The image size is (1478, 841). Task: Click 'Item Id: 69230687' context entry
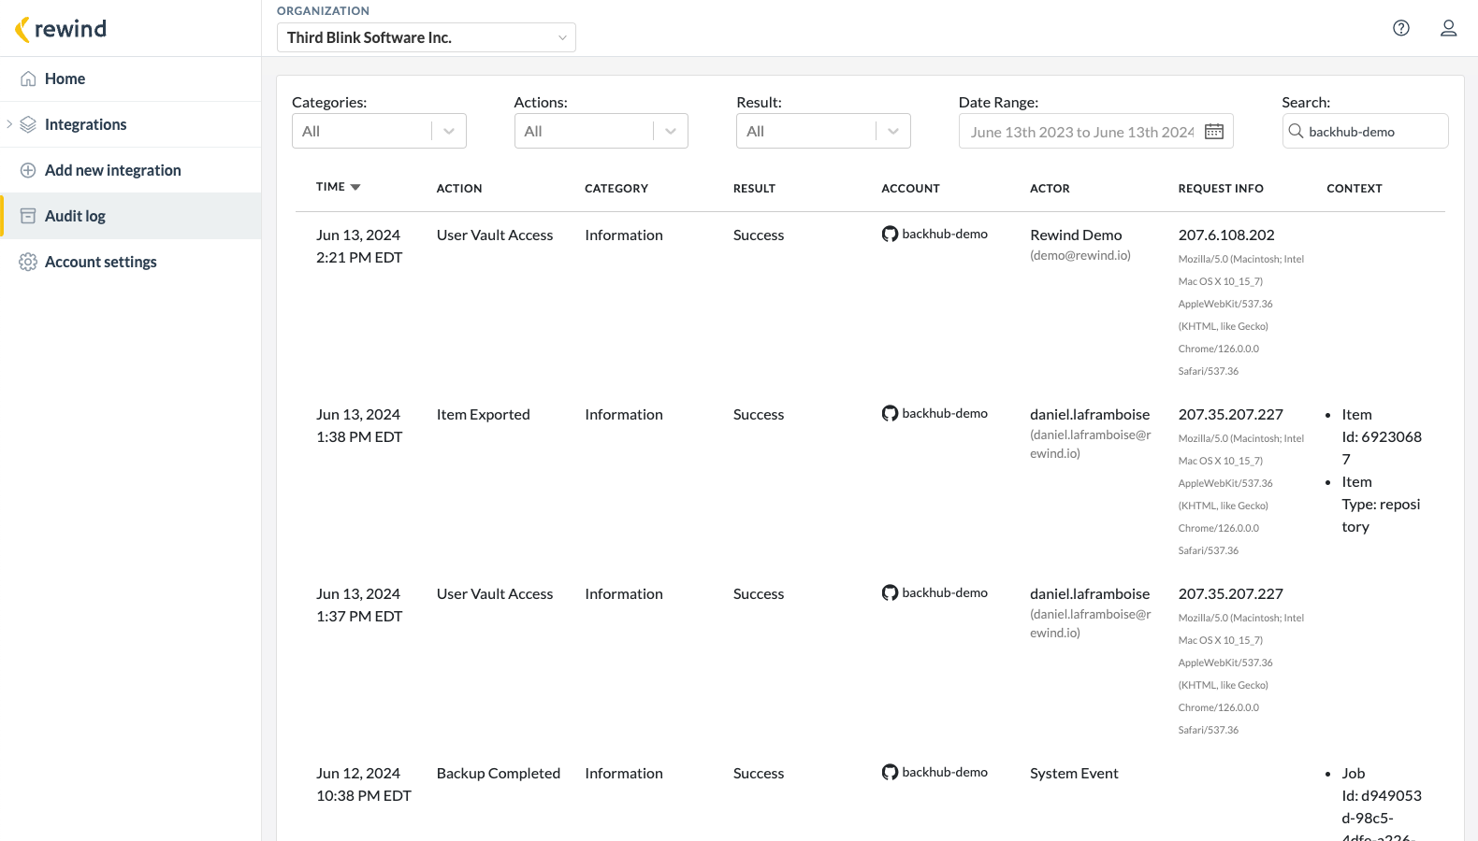pyautogui.click(x=1382, y=436)
